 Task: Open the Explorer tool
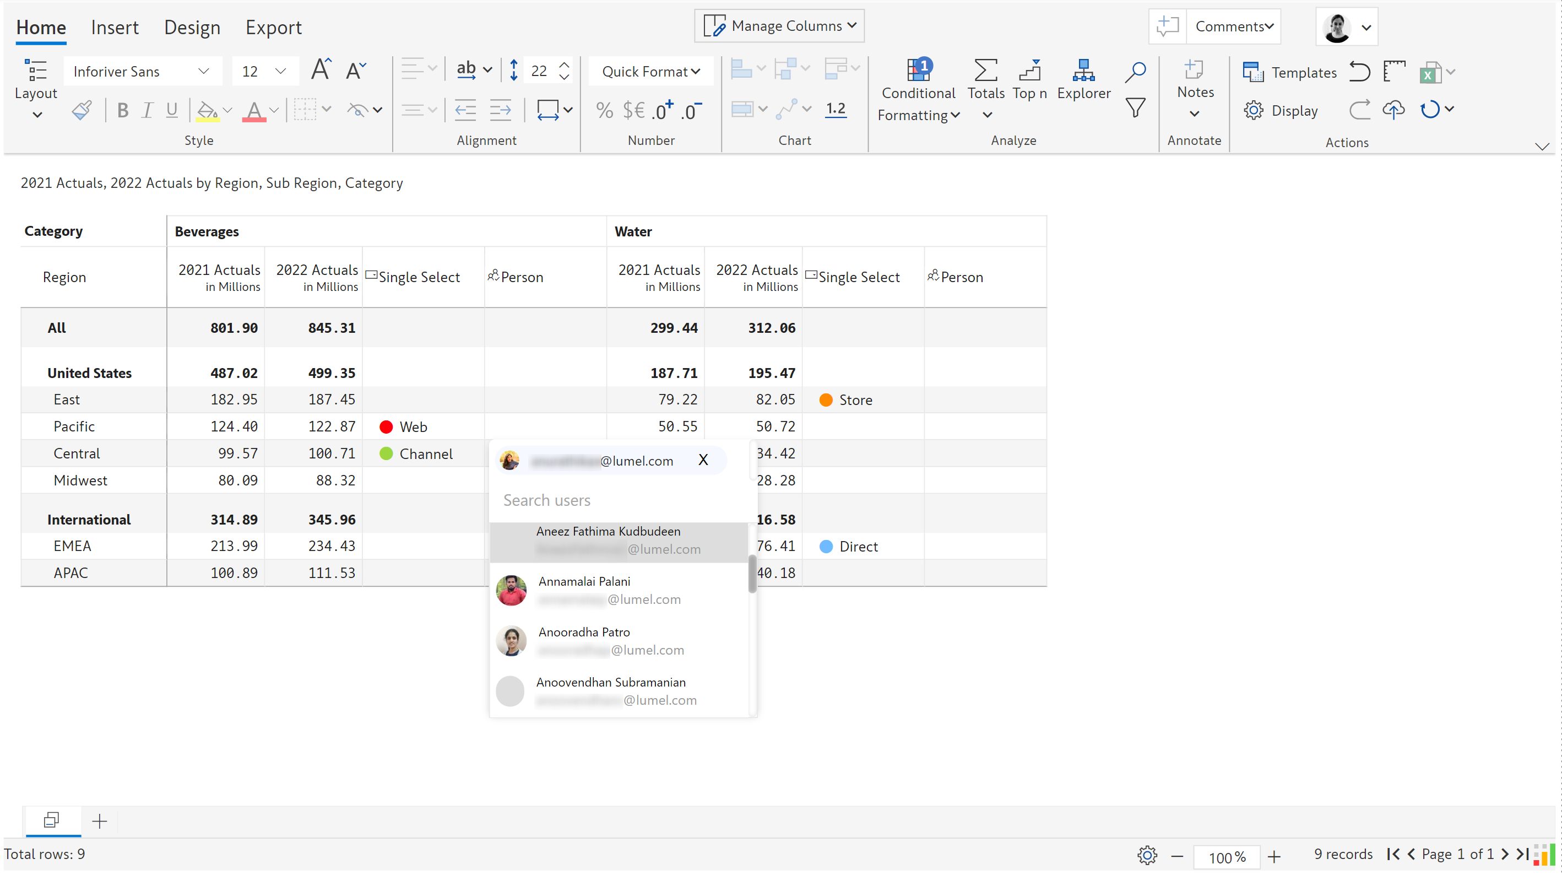1083,79
